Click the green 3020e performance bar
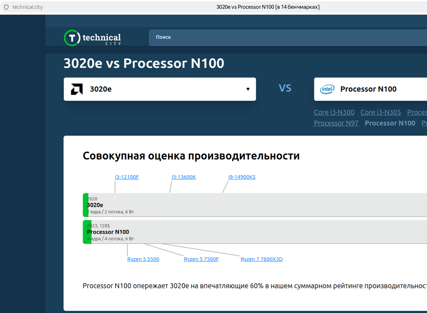This screenshot has height=313, width=427. 85,205
